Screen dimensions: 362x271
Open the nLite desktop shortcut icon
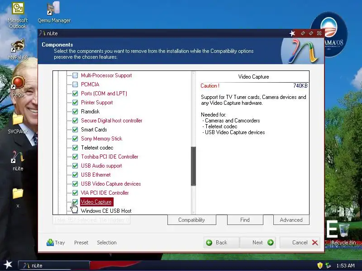point(18,161)
